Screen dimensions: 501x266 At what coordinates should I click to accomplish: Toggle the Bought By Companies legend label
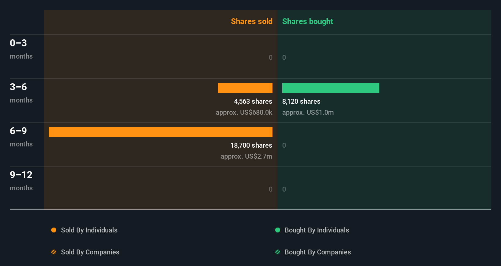[318, 252]
